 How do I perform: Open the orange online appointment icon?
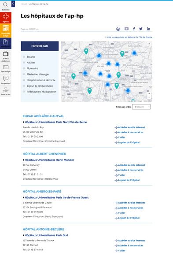(x=6, y=31)
